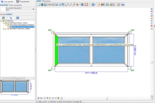The image size is (155, 103).
Task: Select the 23023 fijo 2 huecos model
Action: 23,27
